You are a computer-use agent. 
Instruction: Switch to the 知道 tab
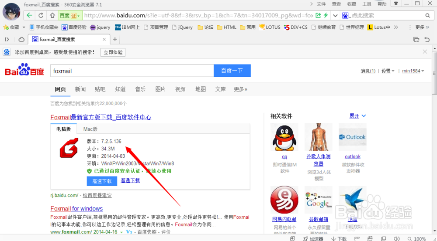click(x=120, y=89)
